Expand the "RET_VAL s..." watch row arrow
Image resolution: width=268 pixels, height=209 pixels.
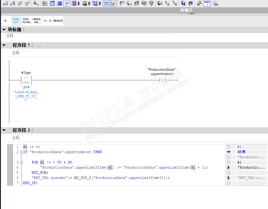click(228, 178)
